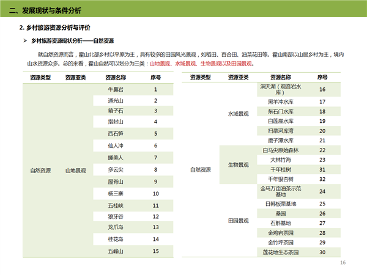This screenshot has width=367, height=275.
Task: Click 资源亚类 header in the left table
Action: pos(76,78)
